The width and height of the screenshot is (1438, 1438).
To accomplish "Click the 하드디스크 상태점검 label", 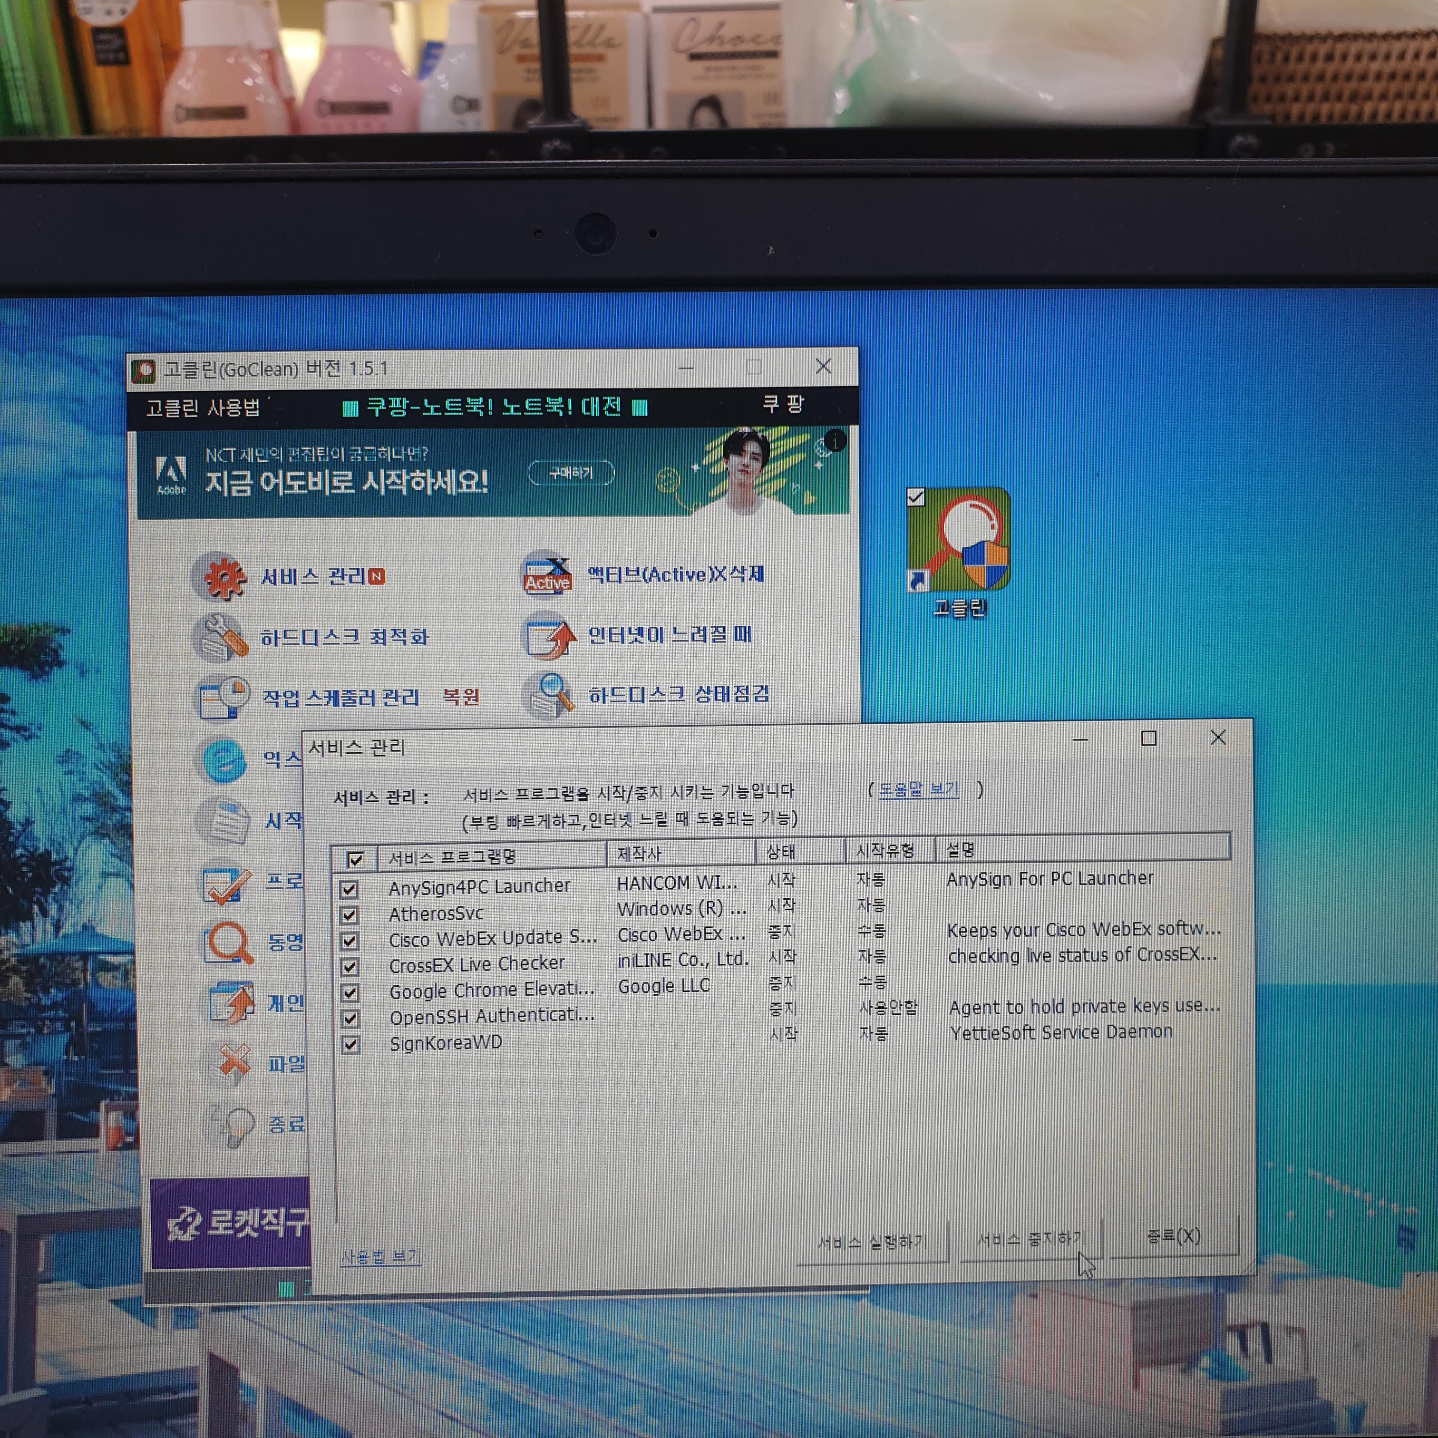I will pyautogui.click(x=679, y=695).
